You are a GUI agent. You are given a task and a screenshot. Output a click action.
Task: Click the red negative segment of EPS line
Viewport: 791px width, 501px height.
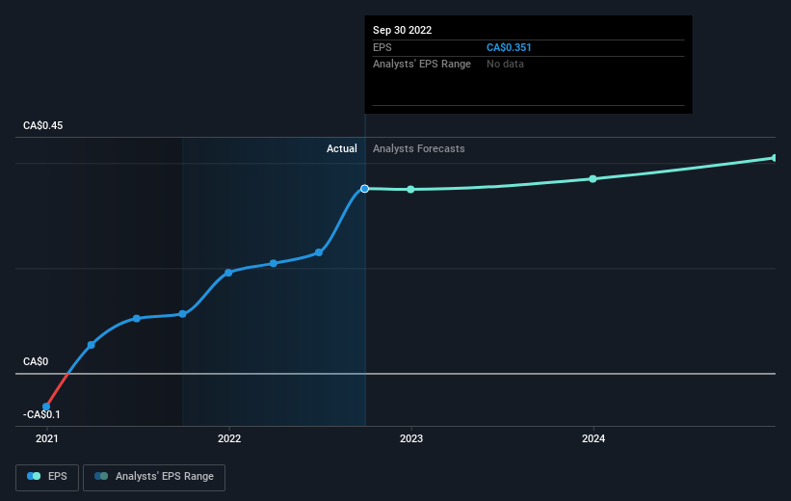pyautogui.click(x=57, y=390)
